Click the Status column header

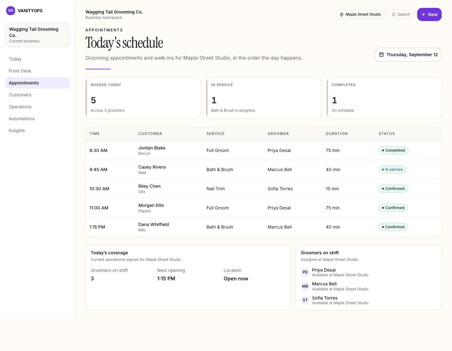coord(387,134)
